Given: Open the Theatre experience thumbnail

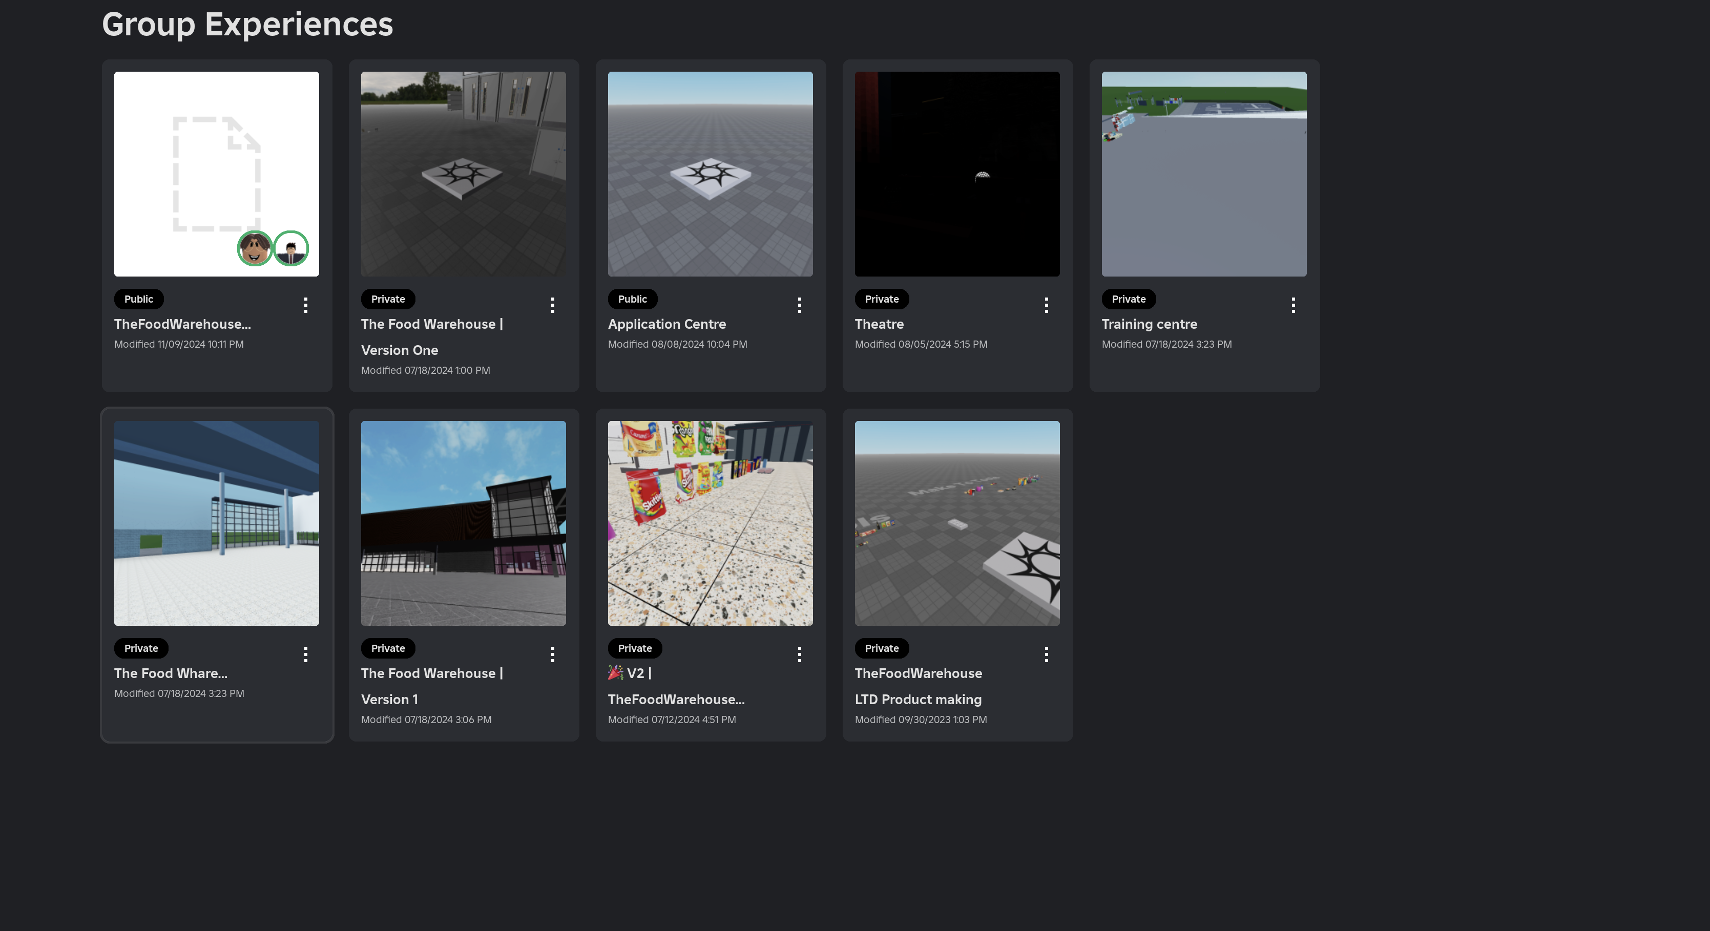Looking at the screenshot, I should click(956, 174).
